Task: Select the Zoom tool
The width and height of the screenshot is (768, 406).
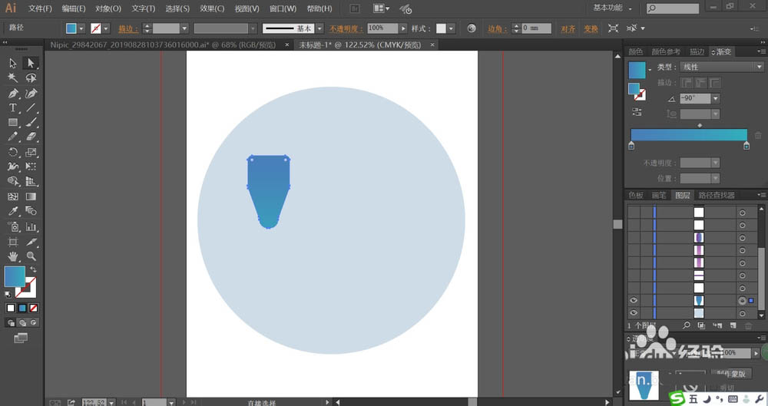Action: [31, 256]
